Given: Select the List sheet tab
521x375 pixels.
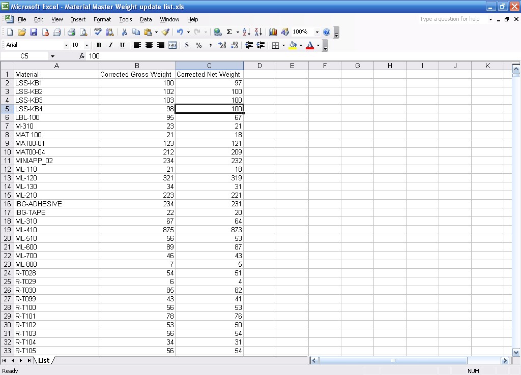Looking at the screenshot, I should click(x=44, y=360).
